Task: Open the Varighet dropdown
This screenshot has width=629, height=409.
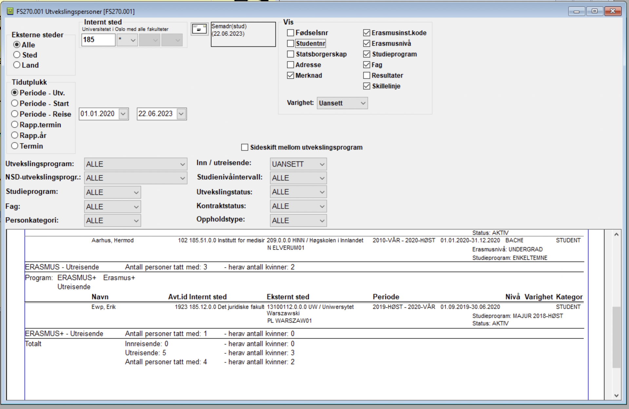Action: [342, 103]
